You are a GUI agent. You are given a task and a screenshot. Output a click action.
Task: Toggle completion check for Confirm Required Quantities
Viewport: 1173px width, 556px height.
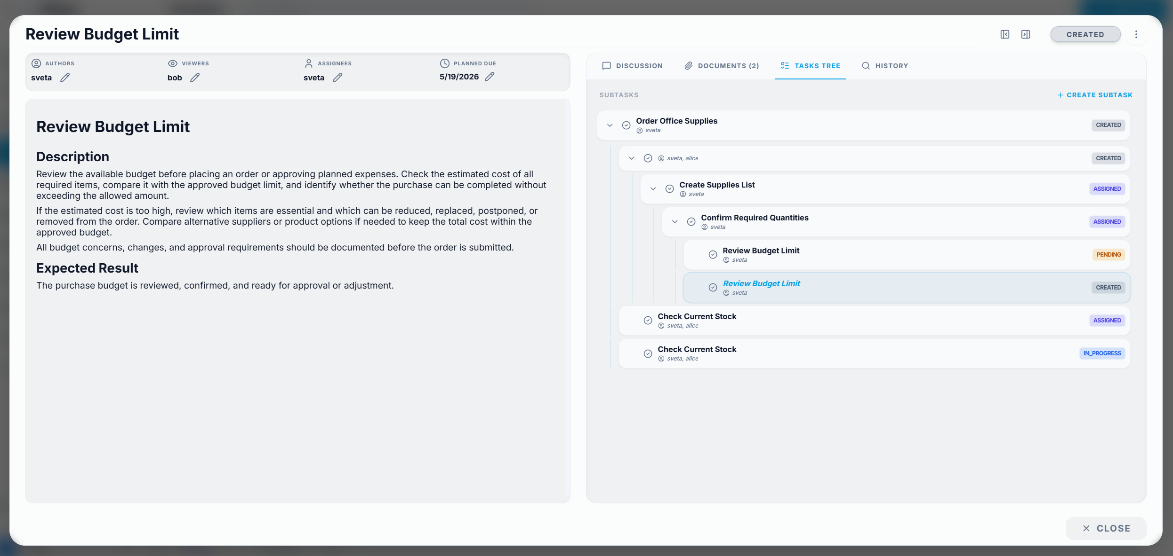(x=691, y=222)
